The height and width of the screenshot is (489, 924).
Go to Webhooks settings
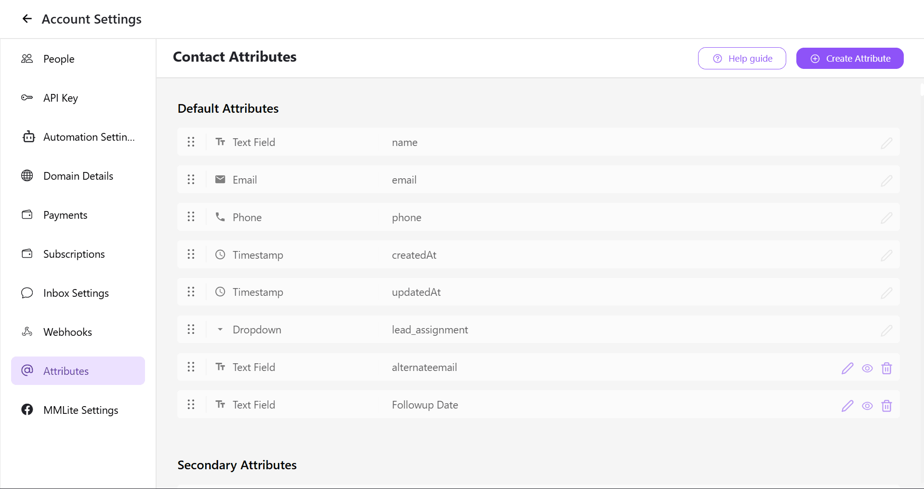pyautogui.click(x=67, y=332)
